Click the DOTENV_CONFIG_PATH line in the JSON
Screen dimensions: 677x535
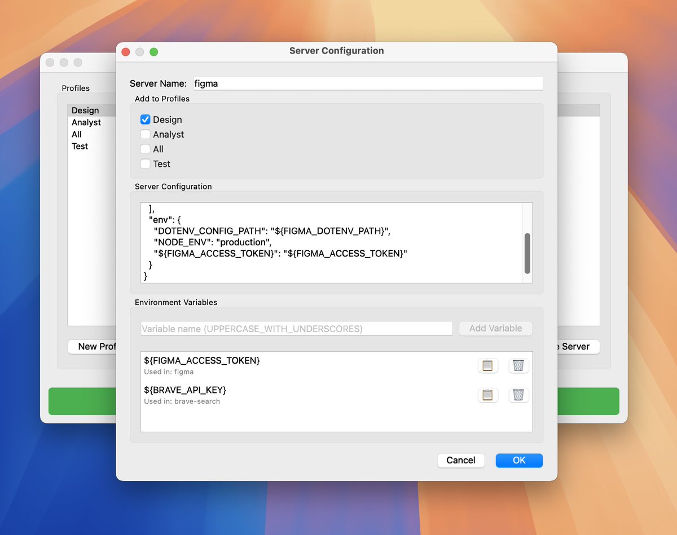point(272,231)
